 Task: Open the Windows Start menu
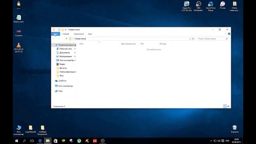(x=16, y=141)
